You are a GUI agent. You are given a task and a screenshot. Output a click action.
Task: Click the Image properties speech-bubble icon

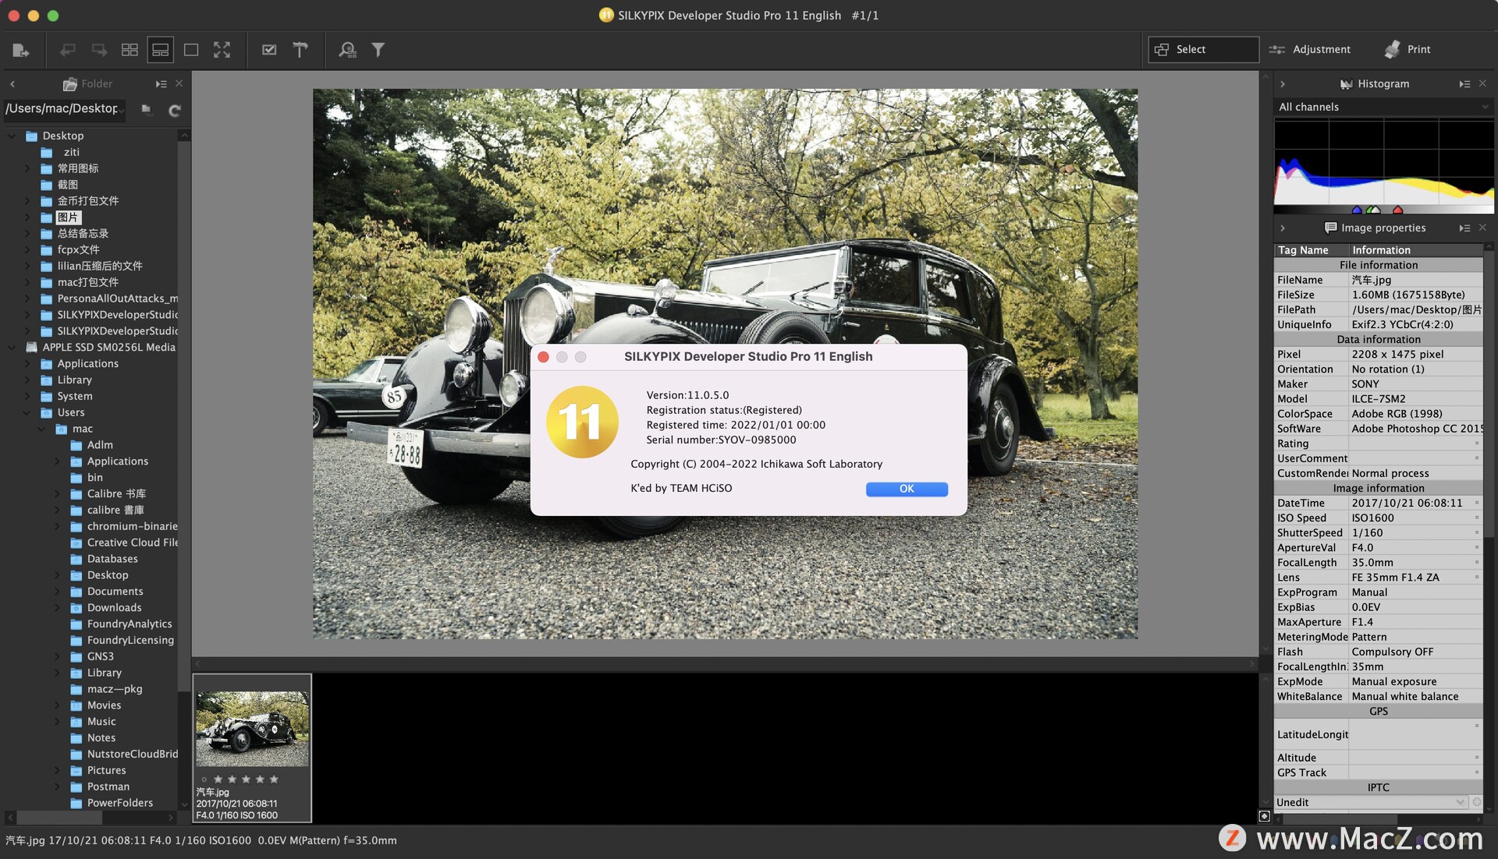1330,228
